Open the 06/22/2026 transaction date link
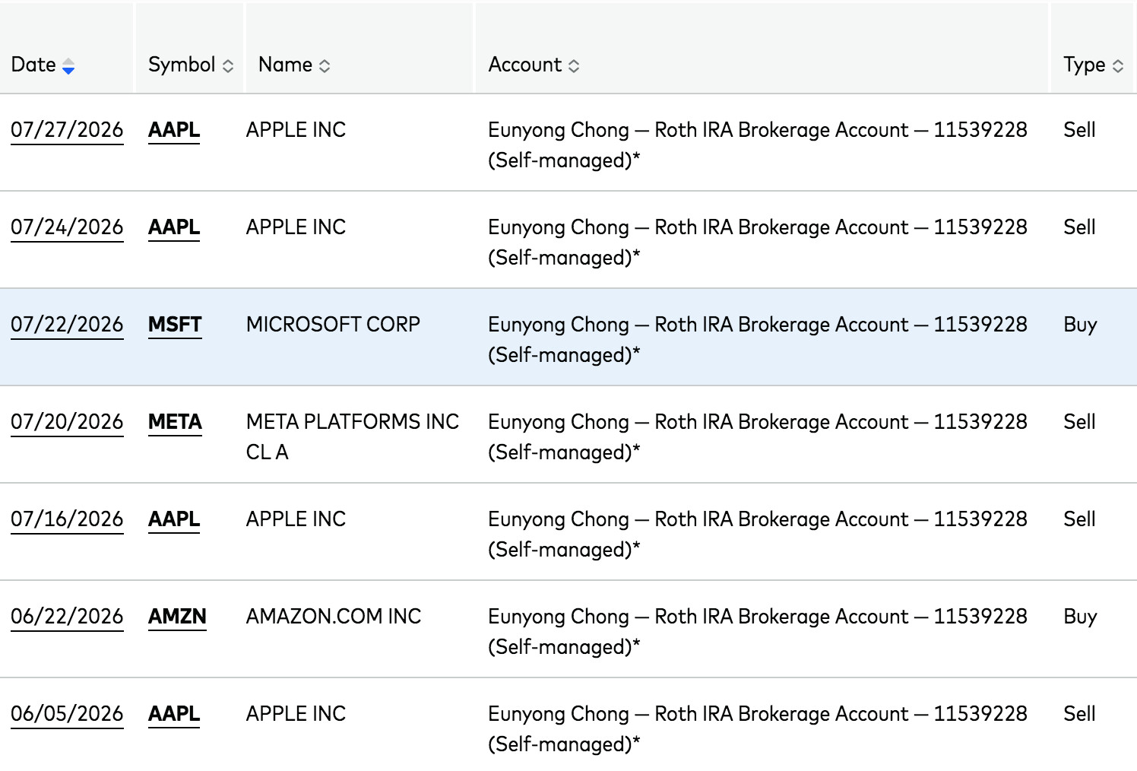Viewport: 1137px width, 771px height. click(67, 617)
